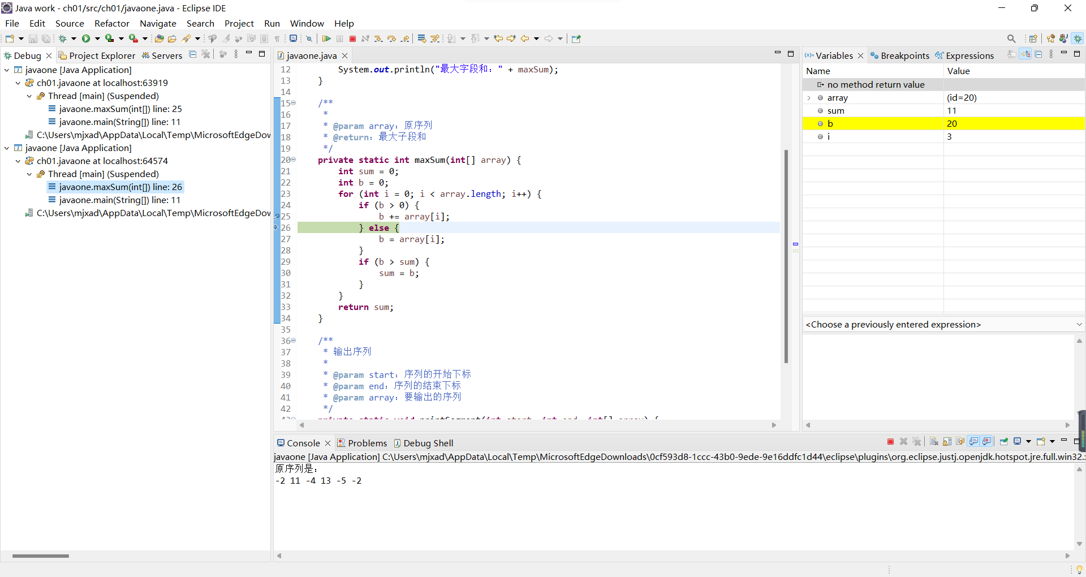Collapse the first javaone [Java Application] node
The height and width of the screenshot is (577, 1086).
(x=7, y=70)
